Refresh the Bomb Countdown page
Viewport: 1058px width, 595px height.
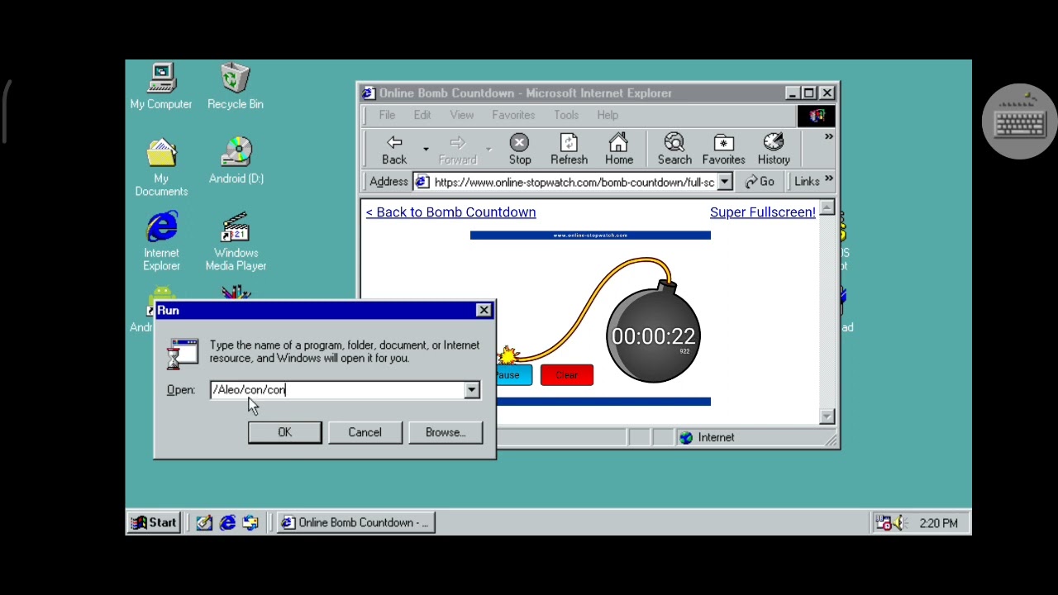point(569,150)
